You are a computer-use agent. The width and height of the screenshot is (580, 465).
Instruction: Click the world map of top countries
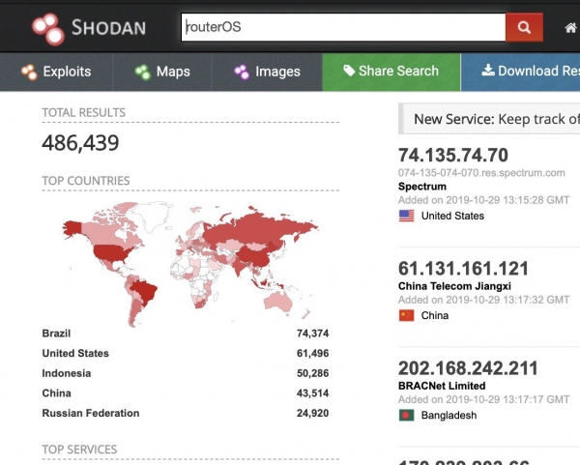[189, 256]
